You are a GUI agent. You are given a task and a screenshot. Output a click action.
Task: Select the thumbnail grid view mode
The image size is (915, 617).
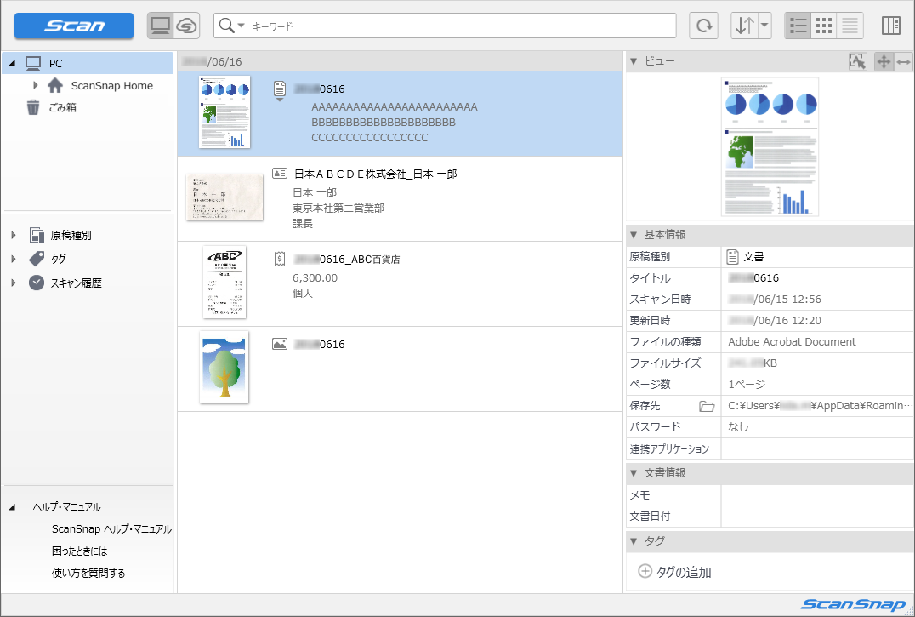click(824, 26)
